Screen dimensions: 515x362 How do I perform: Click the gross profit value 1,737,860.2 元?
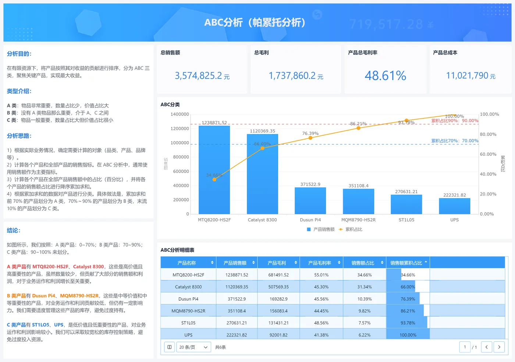click(296, 76)
